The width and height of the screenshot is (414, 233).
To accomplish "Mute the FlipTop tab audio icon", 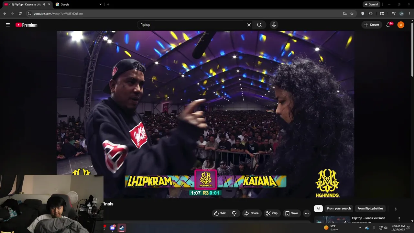I will click(x=44, y=5).
